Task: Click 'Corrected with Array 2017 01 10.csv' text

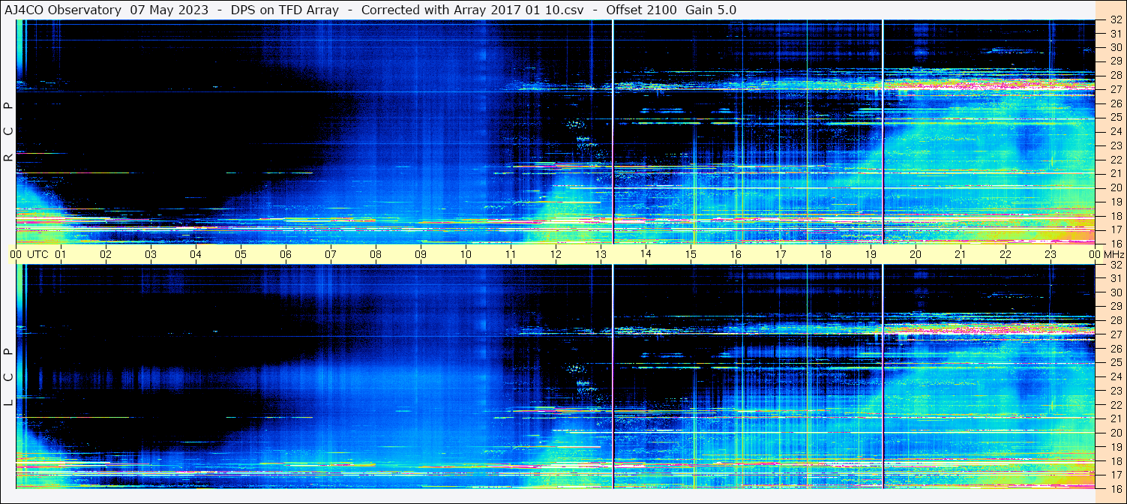Action: pyautogui.click(x=472, y=10)
